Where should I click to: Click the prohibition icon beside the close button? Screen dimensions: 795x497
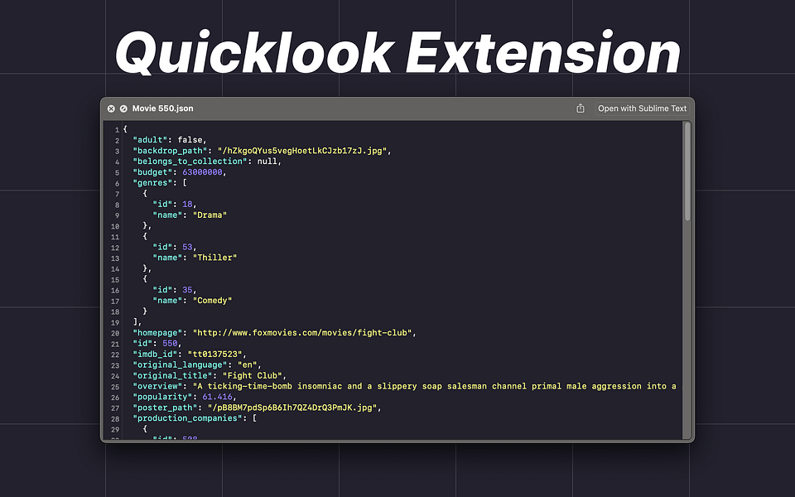pyautogui.click(x=123, y=108)
